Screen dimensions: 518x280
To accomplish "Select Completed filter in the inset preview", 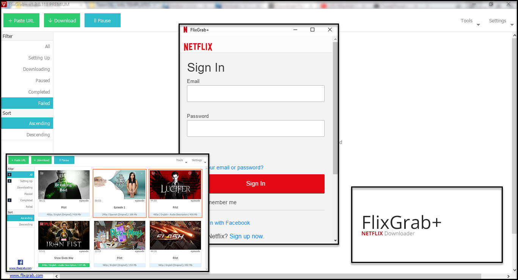I will [20, 200].
